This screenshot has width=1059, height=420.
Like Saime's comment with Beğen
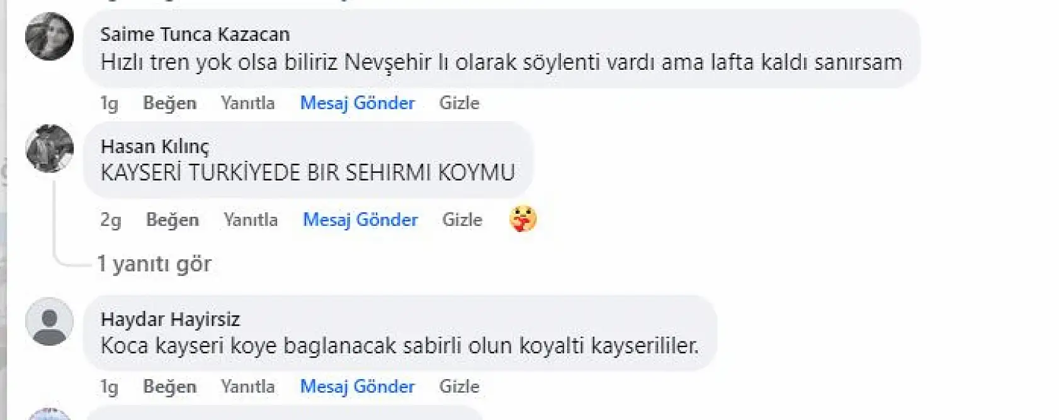(171, 102)
